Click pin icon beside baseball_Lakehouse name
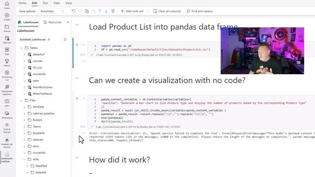The image size is (315, 177). (x=49, y=39)
